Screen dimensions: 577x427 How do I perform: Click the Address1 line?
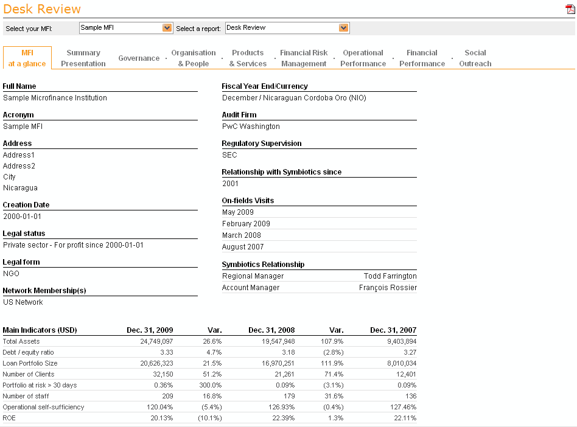pyautogui.click(x=19, y=155)
